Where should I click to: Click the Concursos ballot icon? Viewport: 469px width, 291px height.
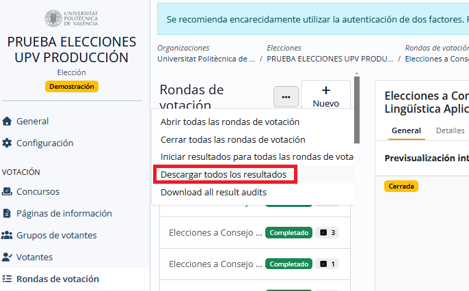pyautogui.click(x=7, y=191)
